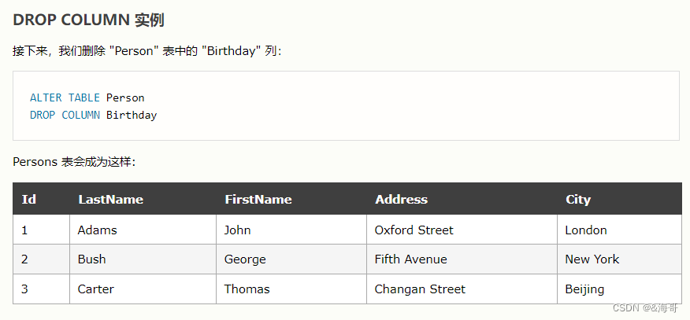Click the Fifth Avenue cell
The image size is (690, 320).
[462, 259]
